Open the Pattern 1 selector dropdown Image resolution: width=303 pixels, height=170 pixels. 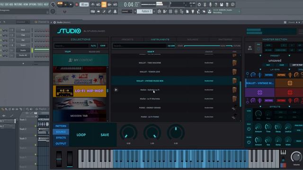click(145, 11)
